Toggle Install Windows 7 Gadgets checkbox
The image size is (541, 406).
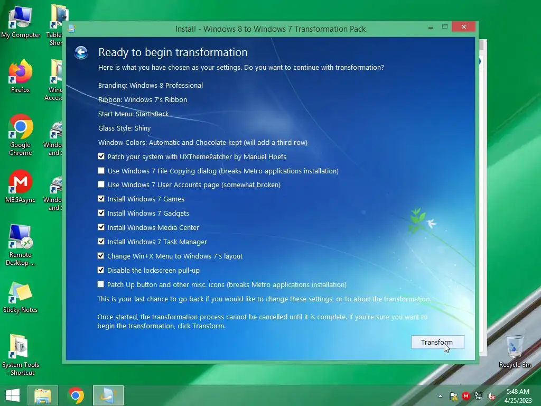click(101, 213)
